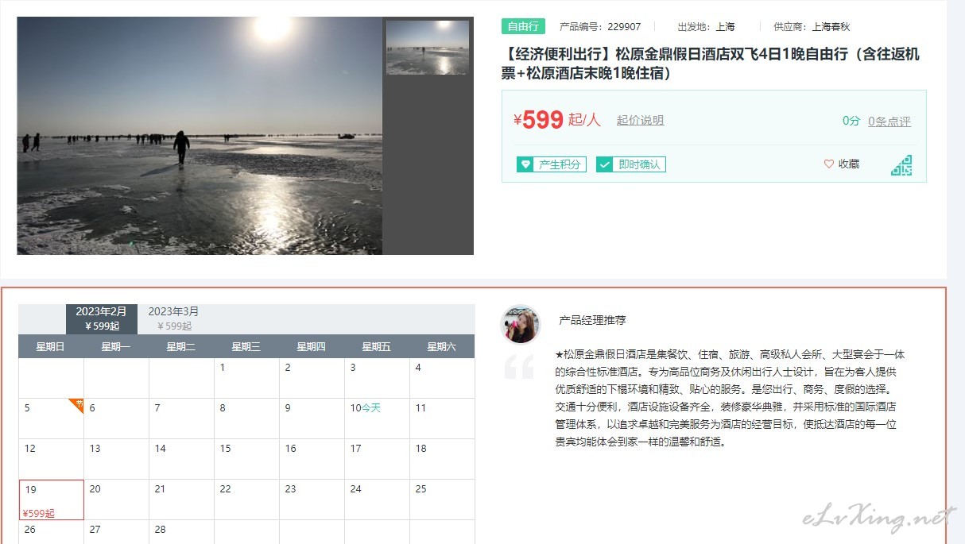Click the 自由行 green tag
The width and height of the screenshot is (965, 544).
(523, 26)
